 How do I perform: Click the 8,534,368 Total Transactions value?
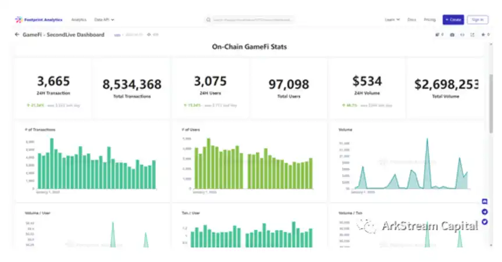point(132,84)
